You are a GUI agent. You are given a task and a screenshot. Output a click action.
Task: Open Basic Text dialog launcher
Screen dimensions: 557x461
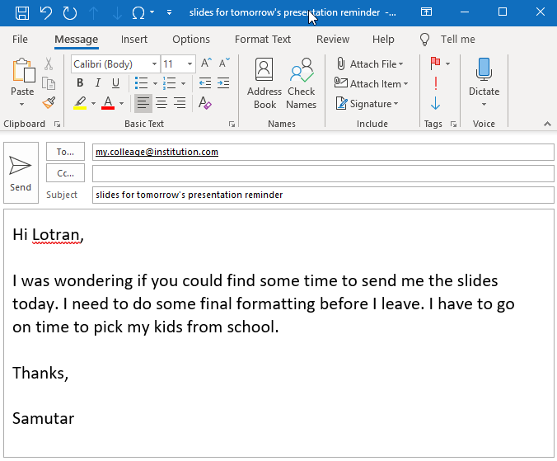coord(232,124)
